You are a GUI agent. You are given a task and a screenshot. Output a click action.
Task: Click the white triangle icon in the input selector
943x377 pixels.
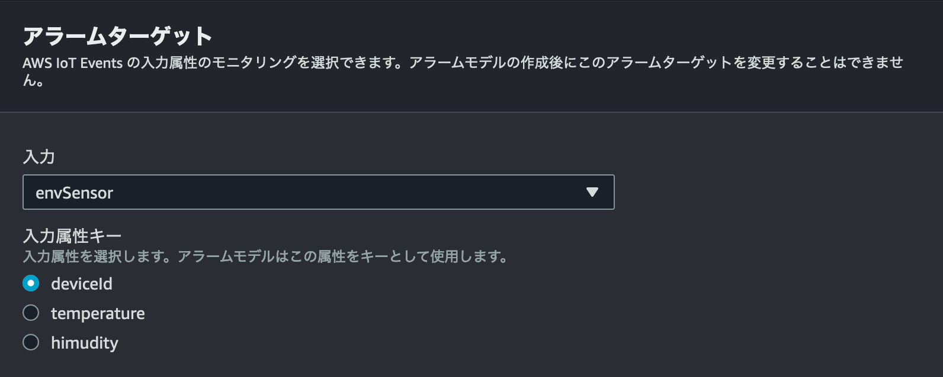pyautogui.click(x=592, y=192)
